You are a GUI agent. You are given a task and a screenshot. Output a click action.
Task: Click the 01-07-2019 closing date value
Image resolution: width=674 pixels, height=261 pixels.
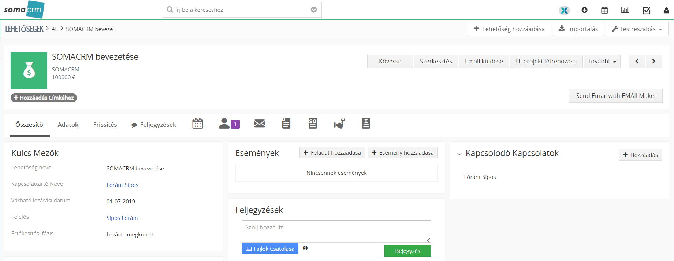coord(121,201)
